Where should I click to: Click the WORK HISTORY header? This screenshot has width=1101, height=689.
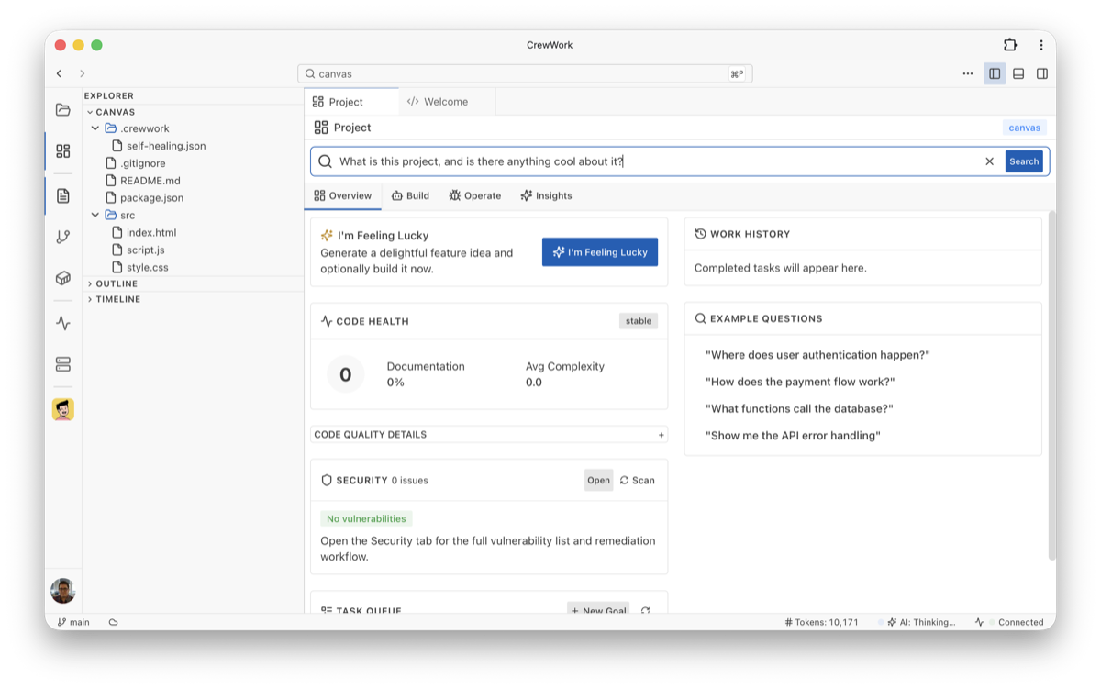[x=742, y=234]
